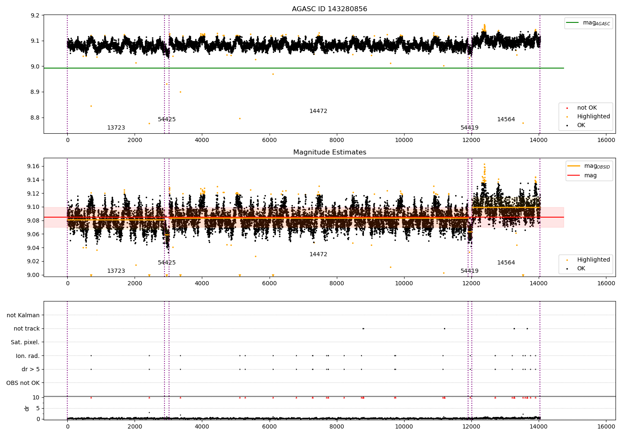623x436 pixels.
Task: Click the 'Magnitude Estimates' plot title
Action: 329,152
